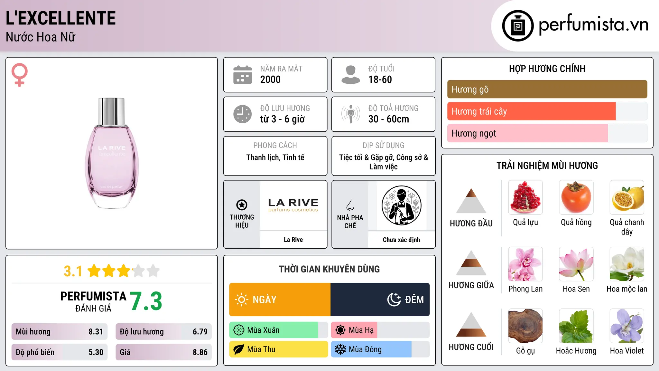Open the Hoa Sen lotus note image
This screenshot has height=371, width=659.
pos(576,264)
